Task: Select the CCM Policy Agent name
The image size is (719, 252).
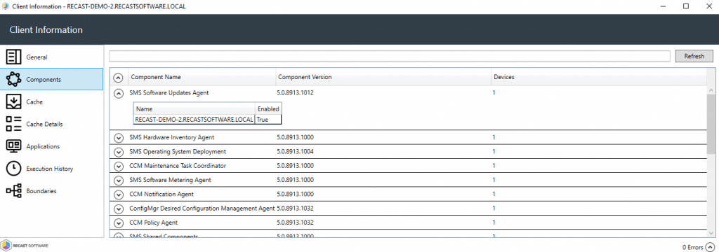Action: (154, 223)
